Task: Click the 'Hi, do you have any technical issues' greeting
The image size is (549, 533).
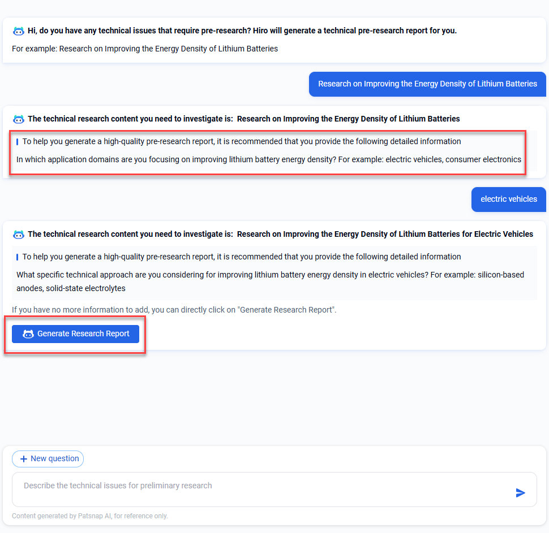Action: [242, 31]
